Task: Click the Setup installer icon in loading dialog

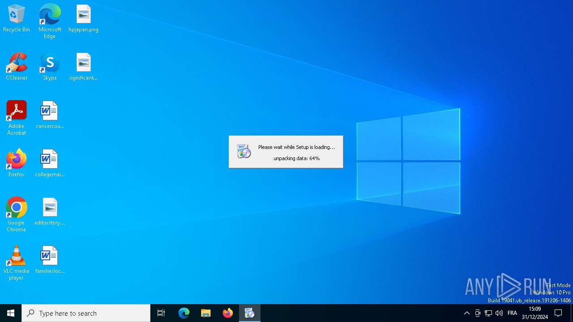Action: click(x=244, y=152)
